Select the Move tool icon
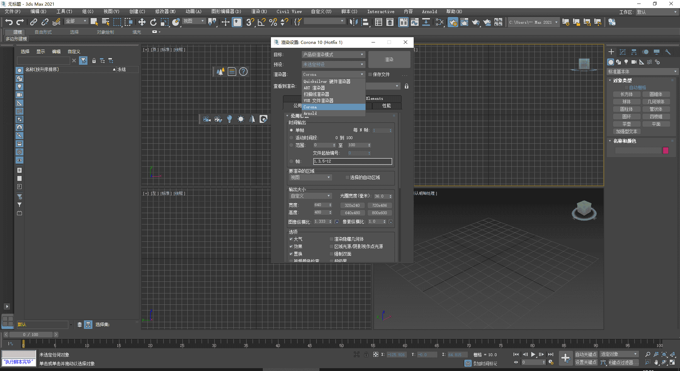This screenshot has width=680, height=371. click(142, 22)
